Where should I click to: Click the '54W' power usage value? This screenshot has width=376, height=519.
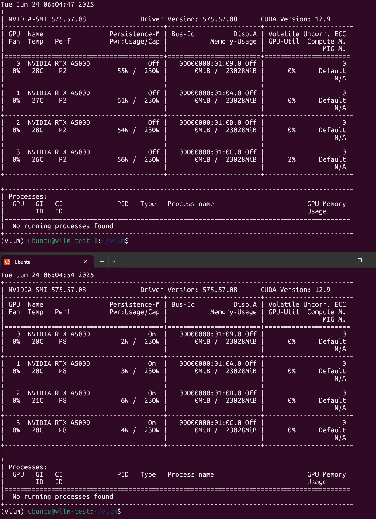pyautogui.click(x=123, y=130)
